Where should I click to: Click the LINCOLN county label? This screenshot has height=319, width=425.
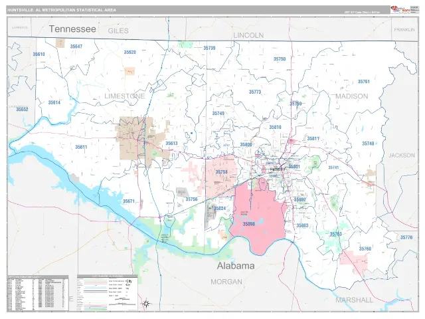pyautogui.click(x=248, y=35)
